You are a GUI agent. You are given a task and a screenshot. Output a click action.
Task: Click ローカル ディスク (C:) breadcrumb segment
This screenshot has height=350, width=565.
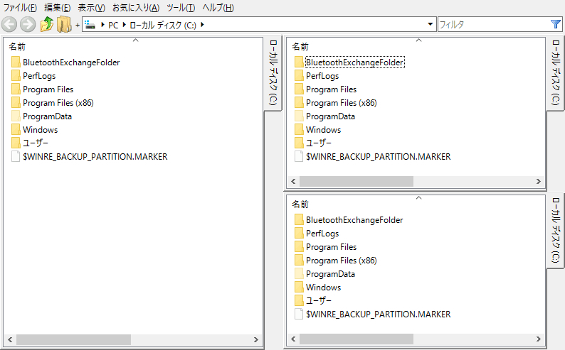tap(163, 25)
